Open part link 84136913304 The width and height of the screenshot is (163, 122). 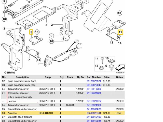(x=94, y=121)
